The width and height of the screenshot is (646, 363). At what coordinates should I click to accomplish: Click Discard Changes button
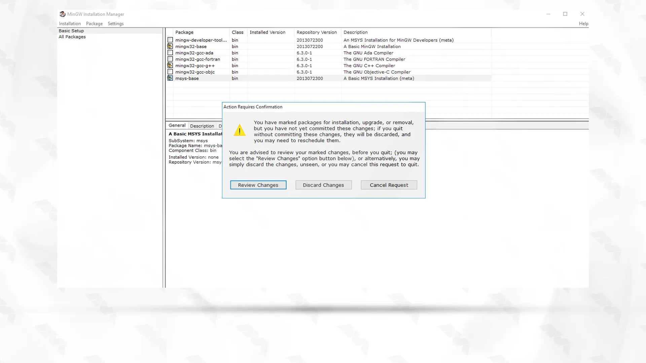pos(323,185)
